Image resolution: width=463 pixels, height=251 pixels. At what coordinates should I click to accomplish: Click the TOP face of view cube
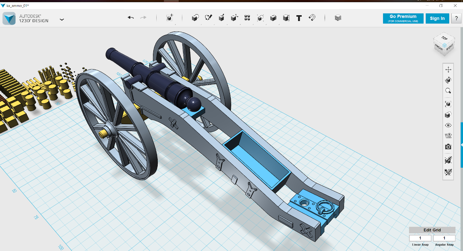(x=444, y=38)
